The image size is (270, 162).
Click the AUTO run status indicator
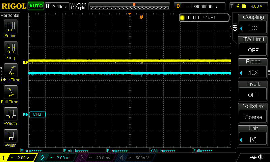[x=36, y=6]
